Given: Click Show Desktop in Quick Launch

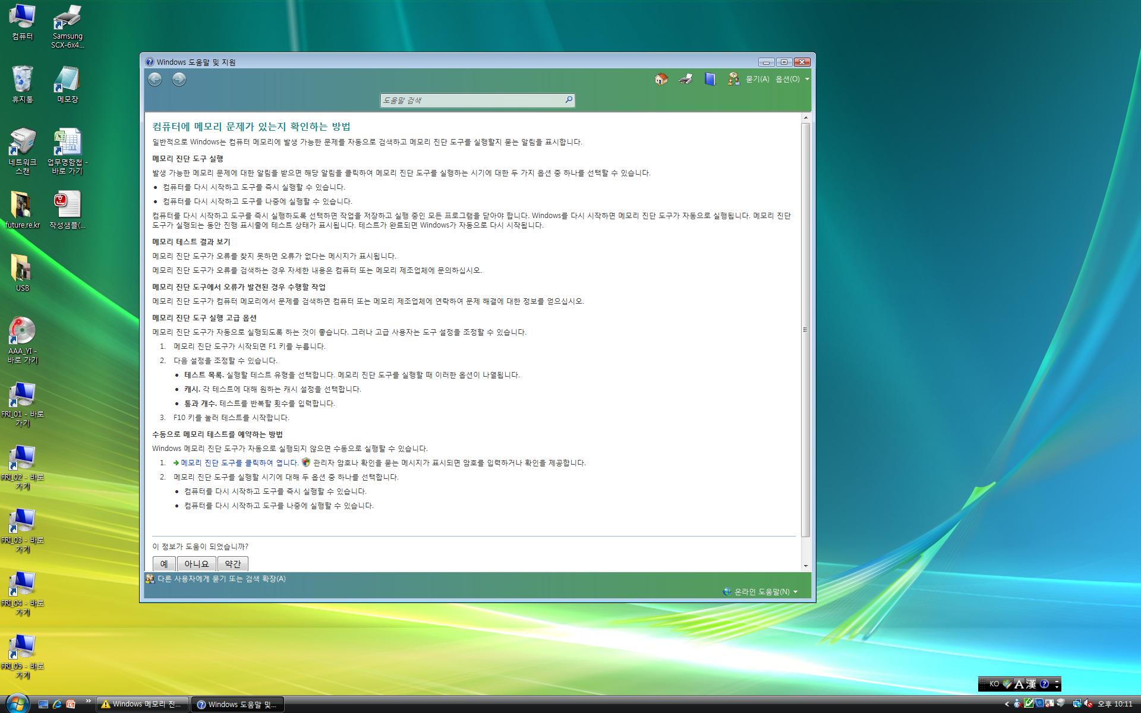Looking at the screenshot, I should [x=43, y=704].
